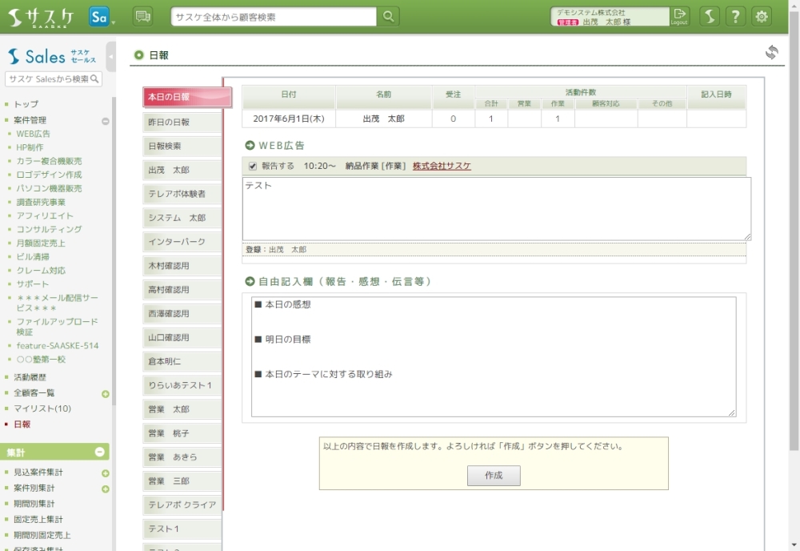800x551 pixels.
Task: Open the 株式会社サスケ link
Action: (x=442, y=167)
